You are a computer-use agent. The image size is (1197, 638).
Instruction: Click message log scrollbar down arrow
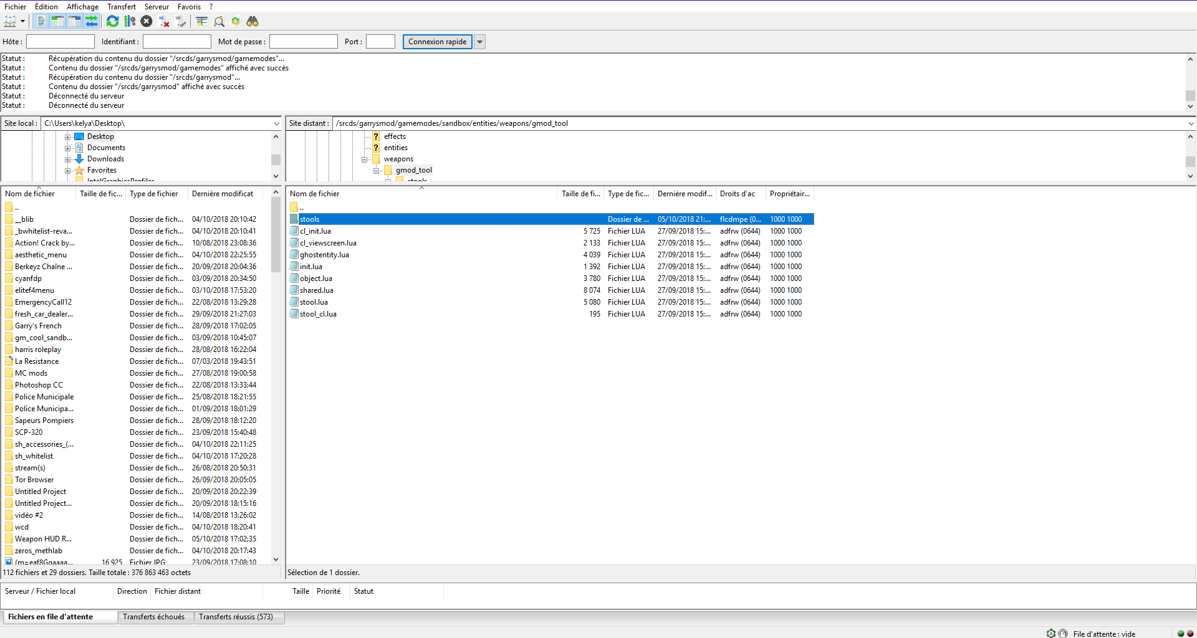[x=1190, y=107]
